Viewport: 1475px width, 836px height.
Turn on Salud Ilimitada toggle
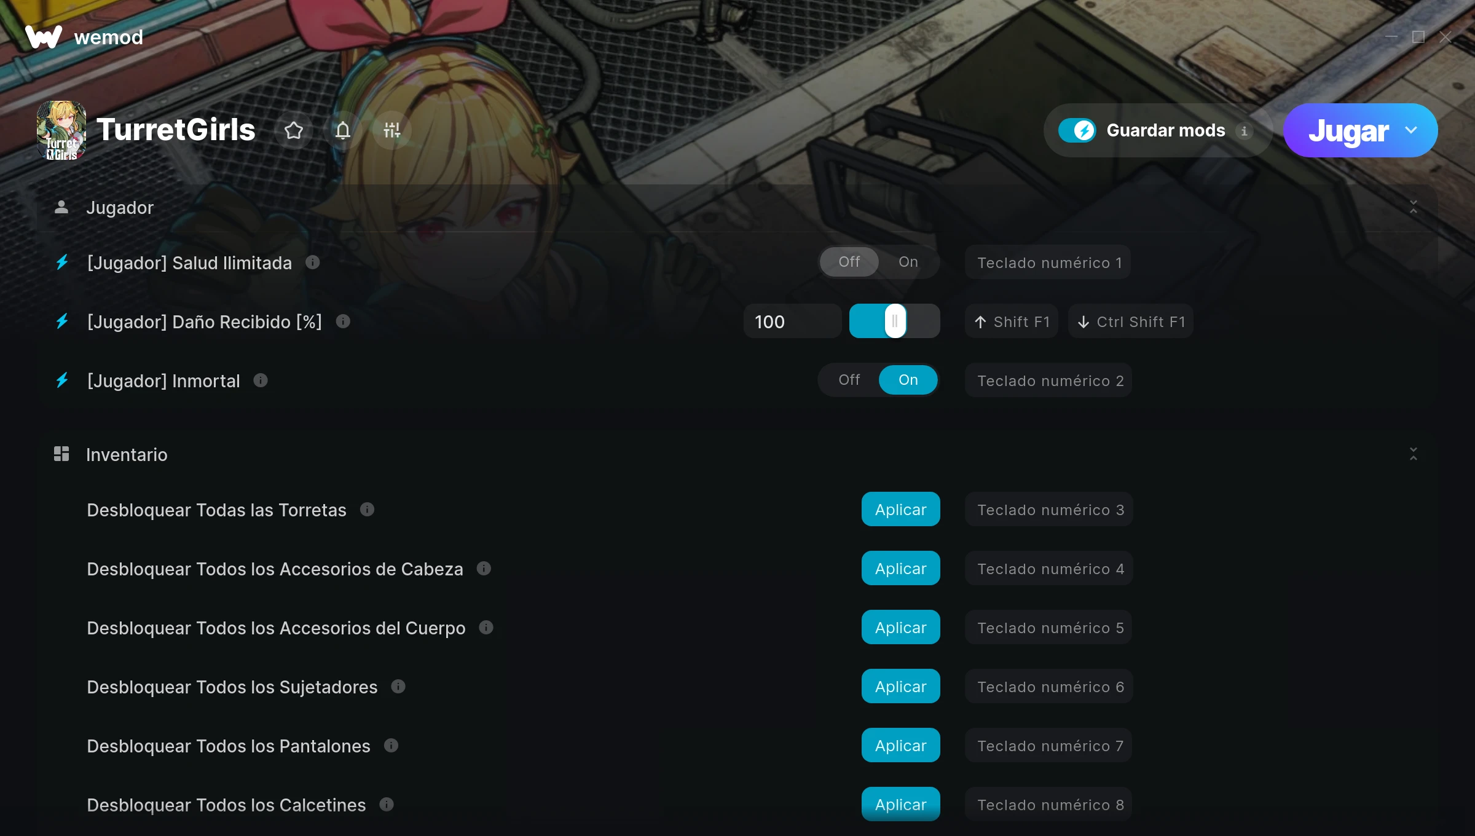pyautogui.click(x=908, y=262)
